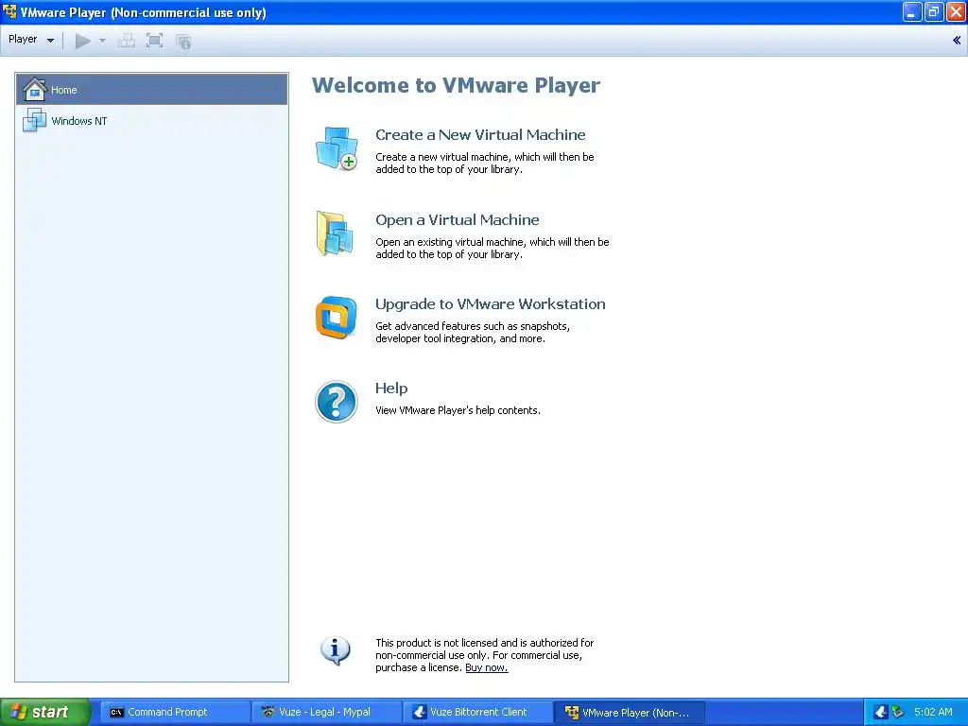Choose Open a Virtual Machine heading
Screen dimensions: 968x726
pyautogui.click(x=457, y=219)
